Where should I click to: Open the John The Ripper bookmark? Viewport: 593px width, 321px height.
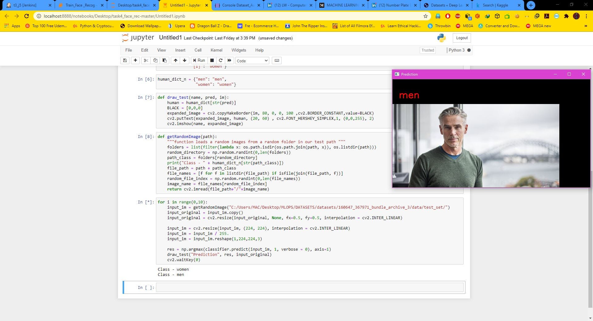[x=306, y=26]
